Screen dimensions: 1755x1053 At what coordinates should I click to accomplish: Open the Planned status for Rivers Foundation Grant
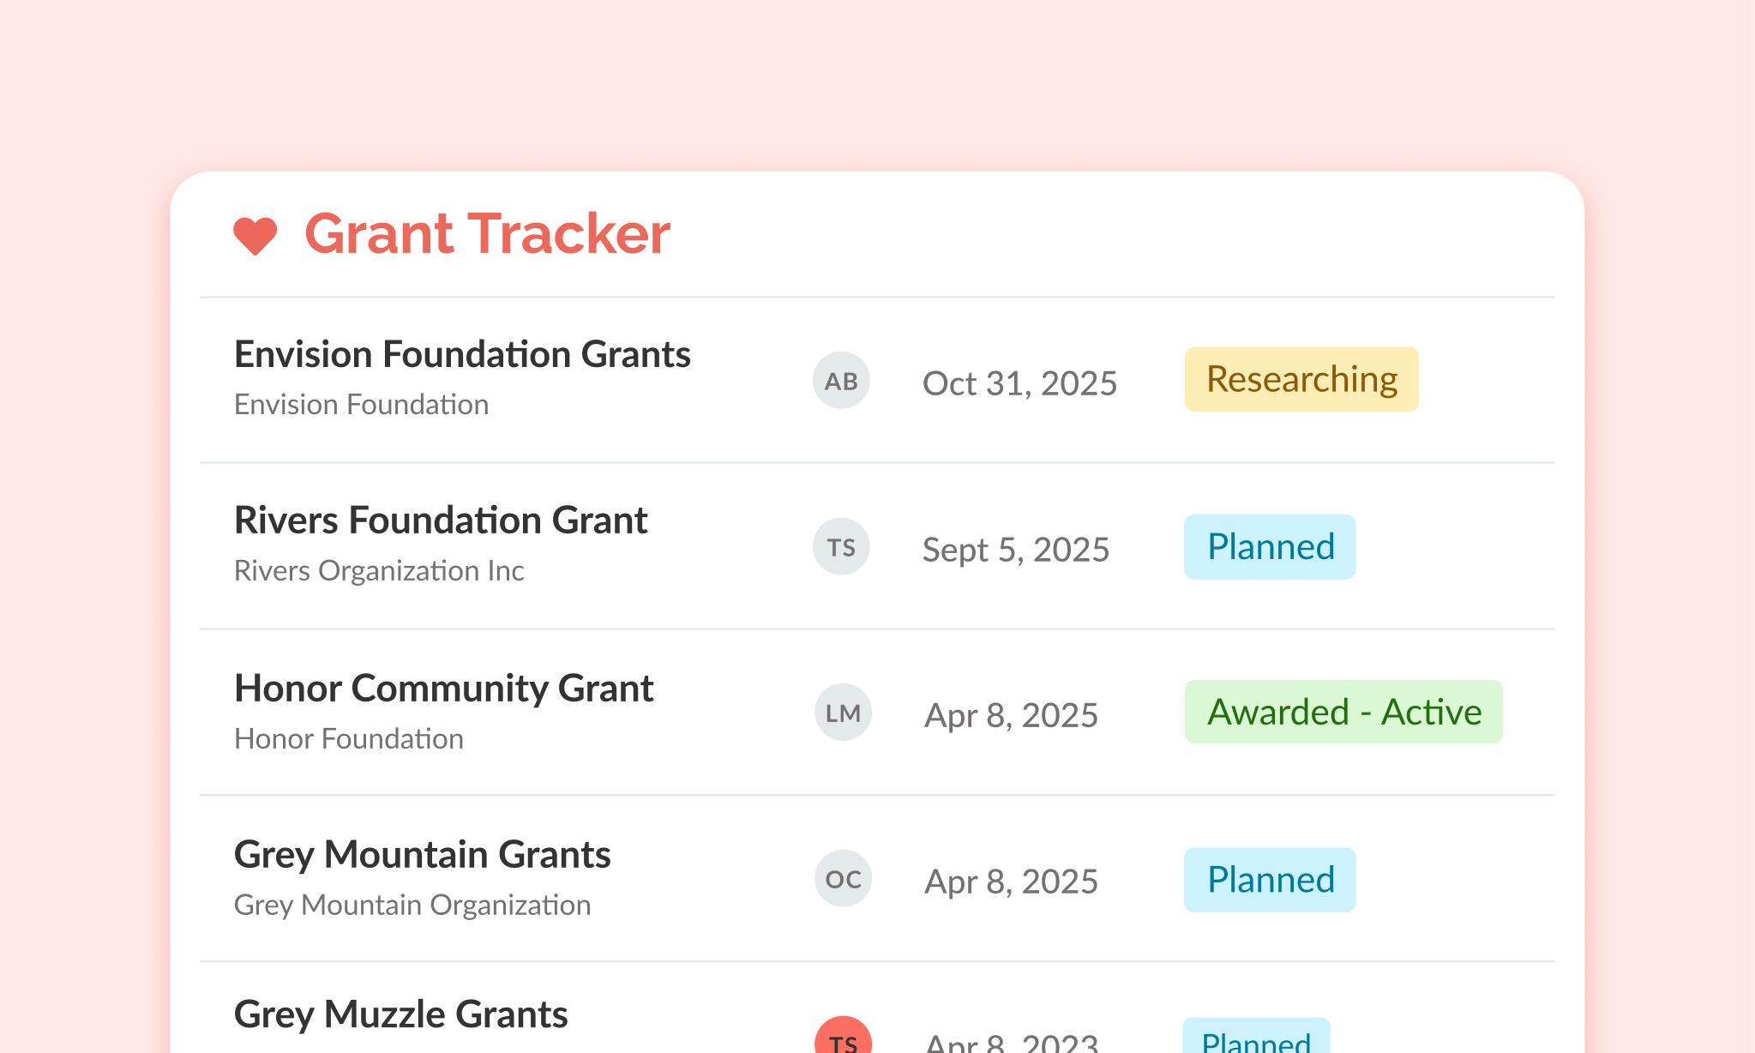[1269, 546]
